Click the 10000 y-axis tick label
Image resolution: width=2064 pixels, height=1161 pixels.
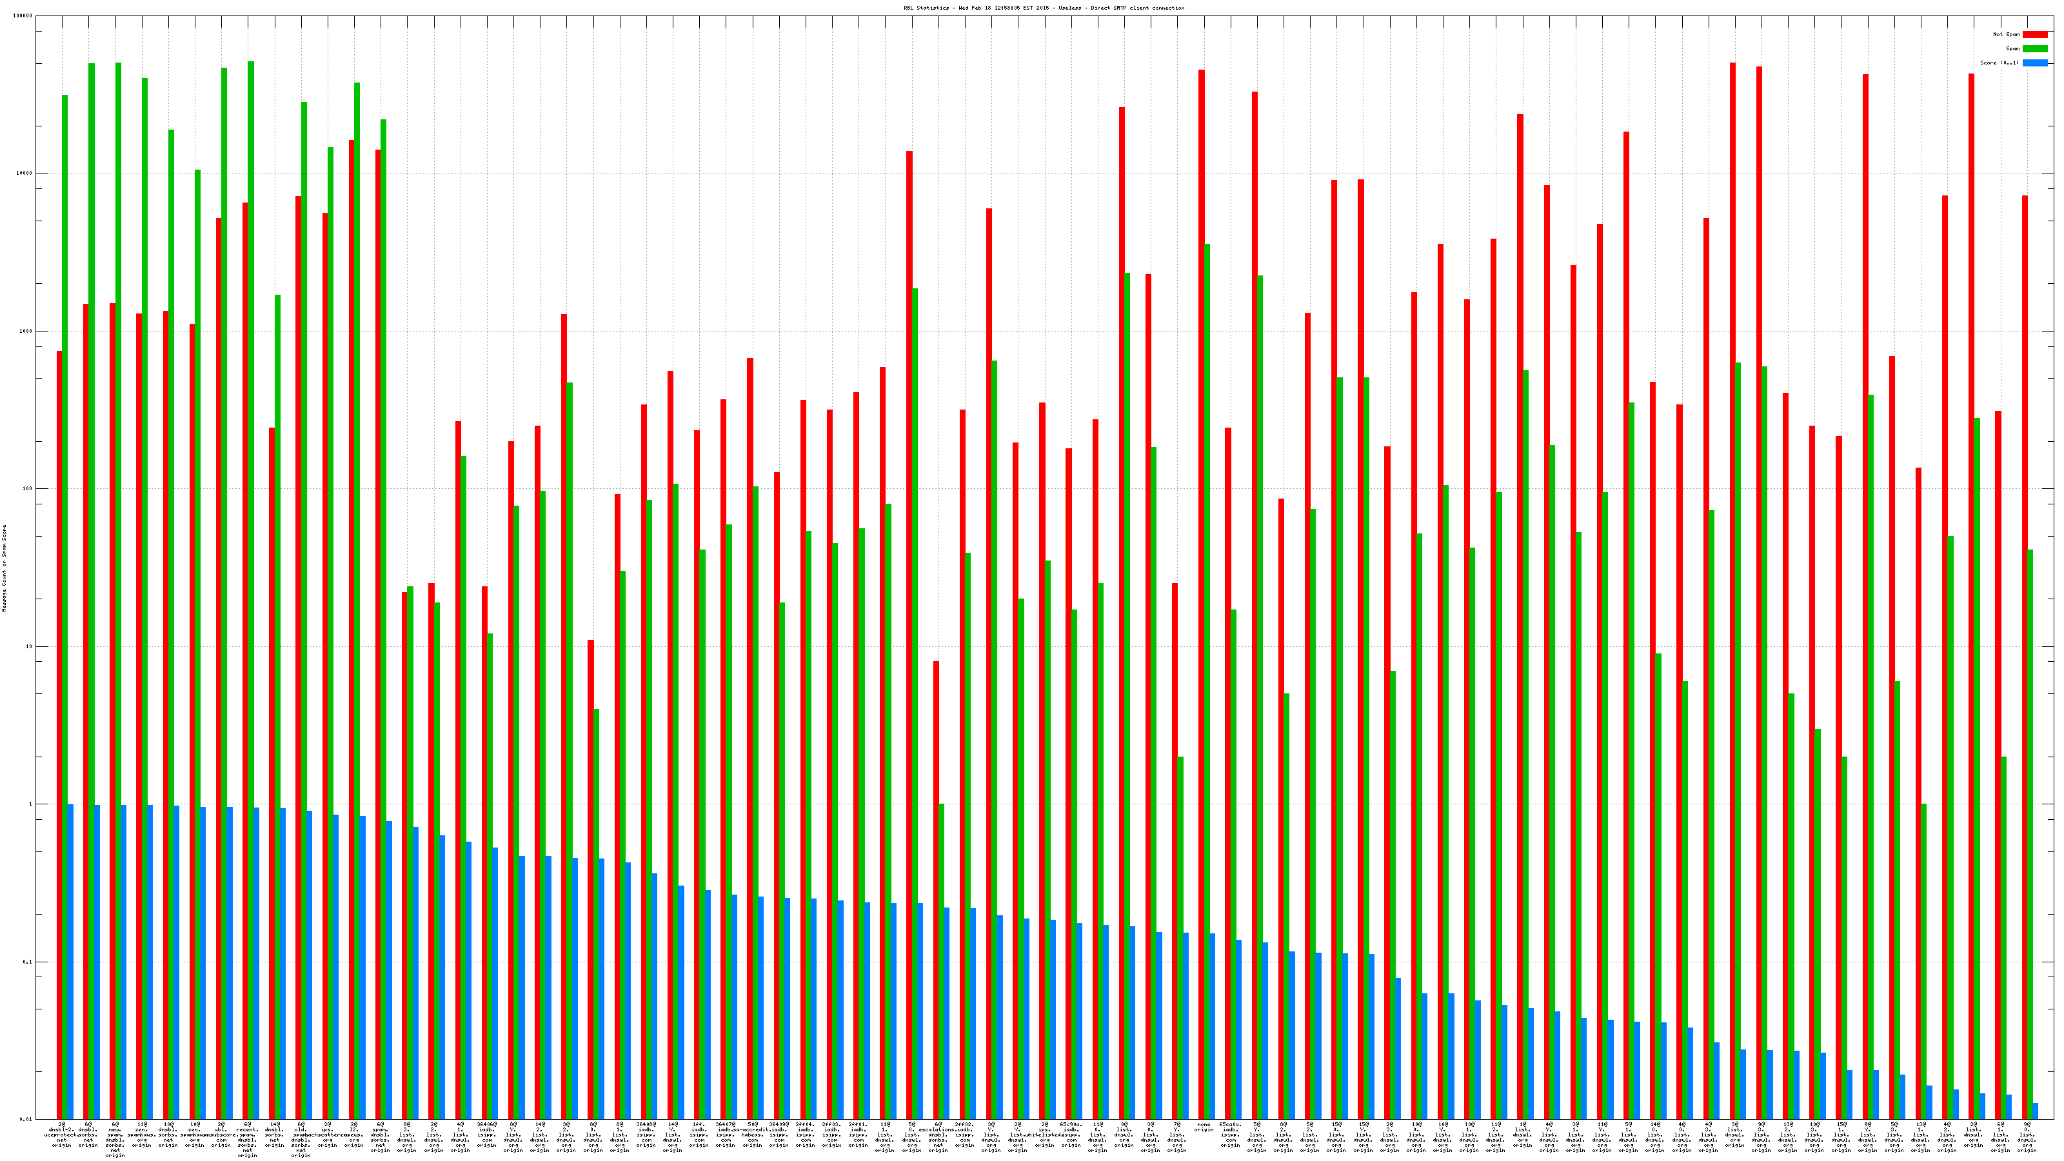pos(25,174)
